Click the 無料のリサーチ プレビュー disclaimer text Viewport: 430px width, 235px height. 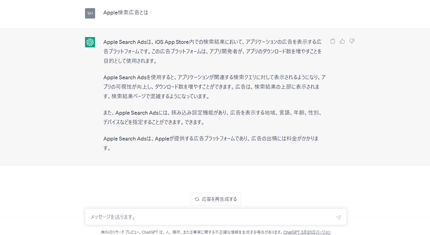click(x=192, y=232)
